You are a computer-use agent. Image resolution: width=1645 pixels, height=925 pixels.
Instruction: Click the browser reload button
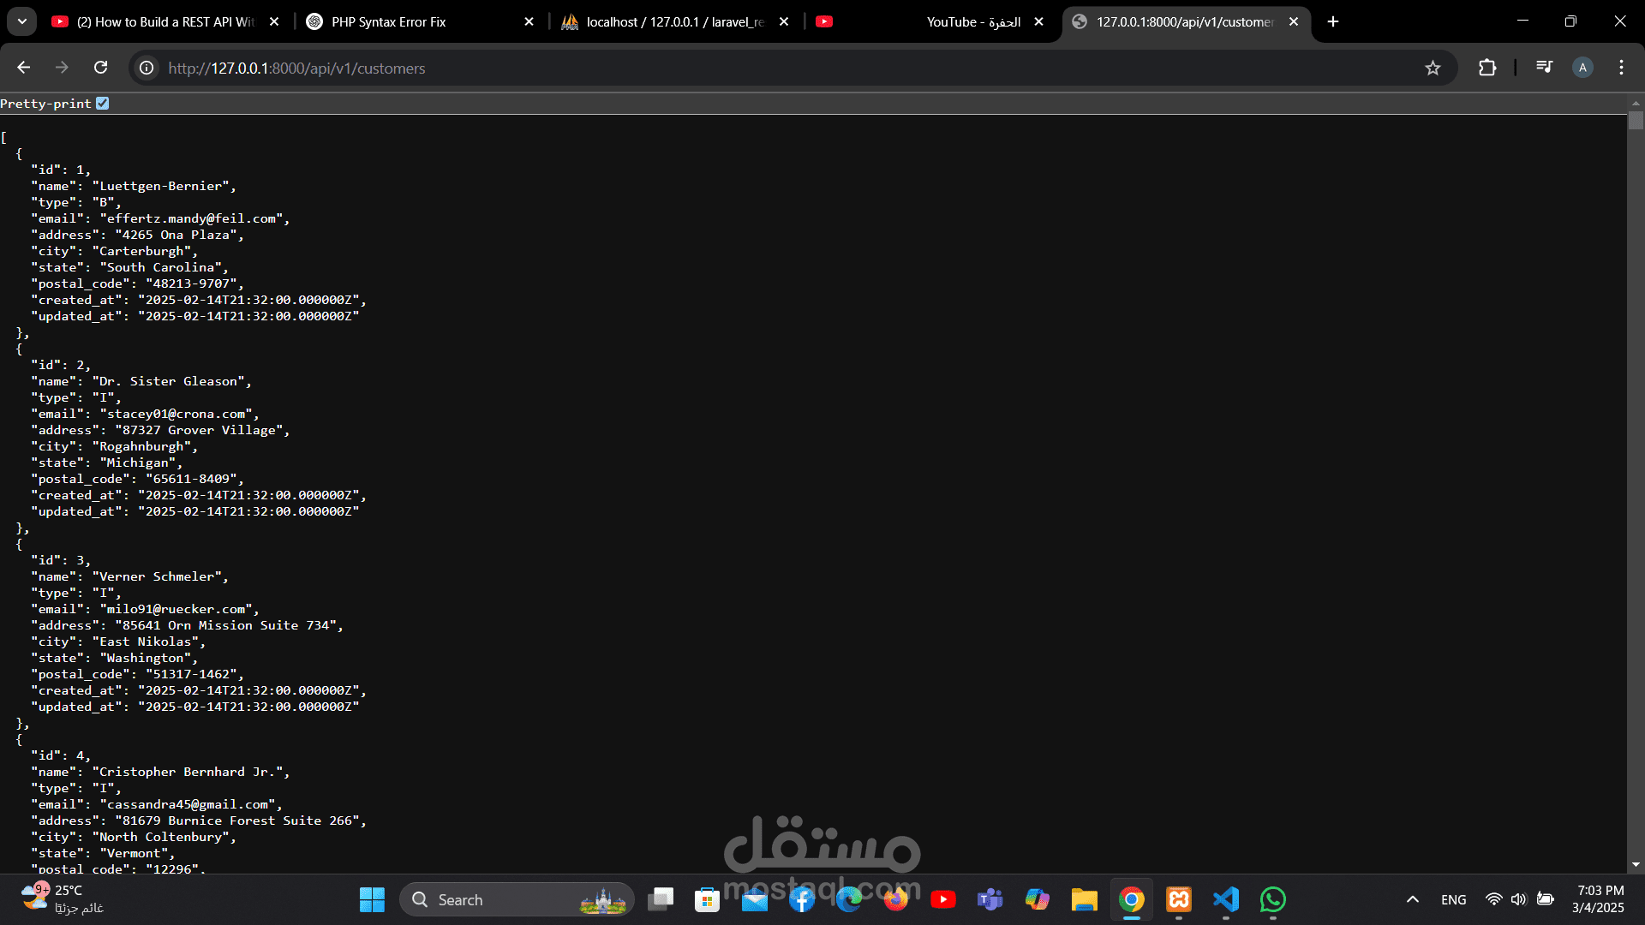(x=100, y=68)
